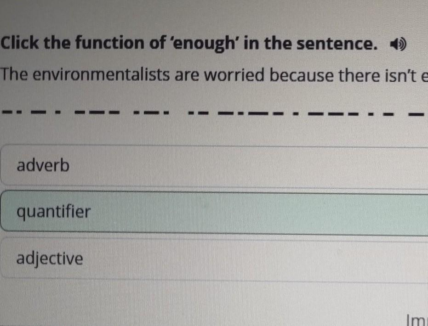Choose the highlighted "quantifier" answer
This screenshot has height=326, width=428.
tap(54, 212)
